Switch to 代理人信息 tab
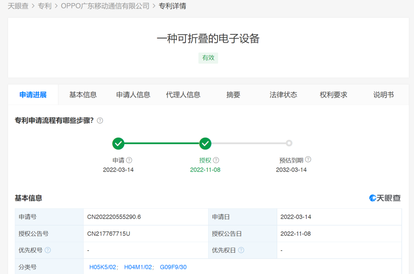 [x=183, y=95]
